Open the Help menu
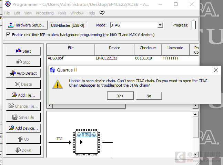Viewport: 223px width, 165px height. click(91, 13)
